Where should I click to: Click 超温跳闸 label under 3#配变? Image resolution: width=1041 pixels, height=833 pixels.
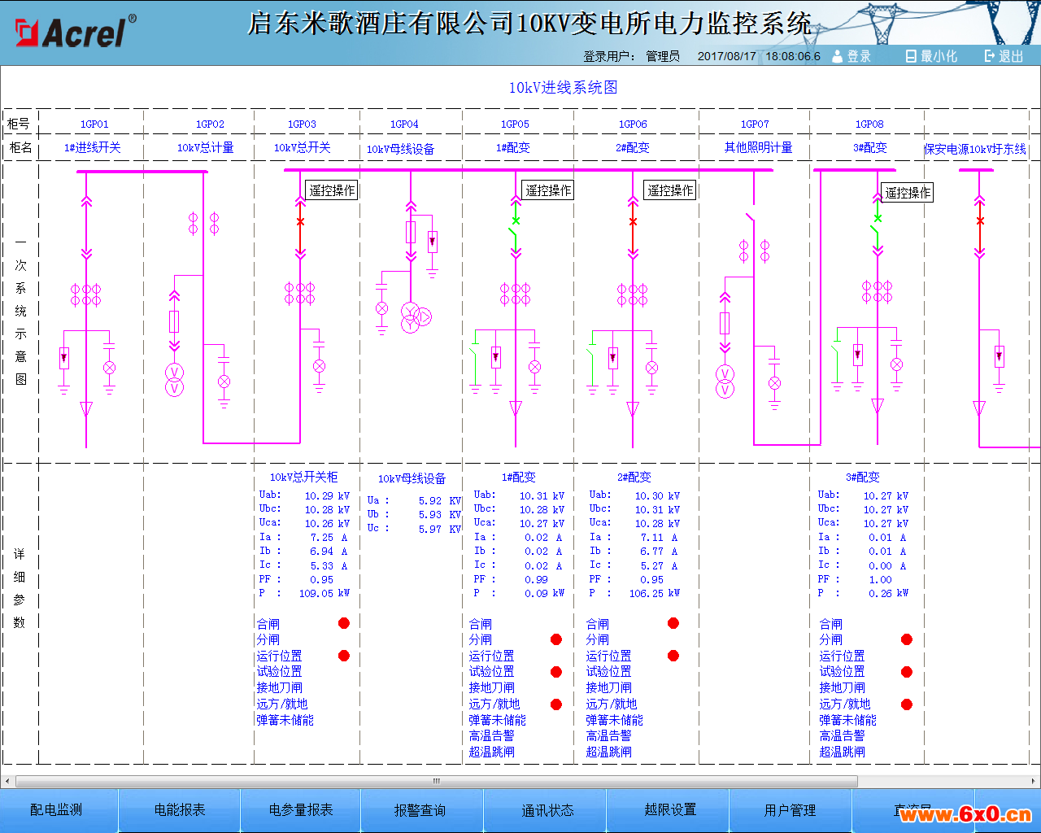point(842,752)
